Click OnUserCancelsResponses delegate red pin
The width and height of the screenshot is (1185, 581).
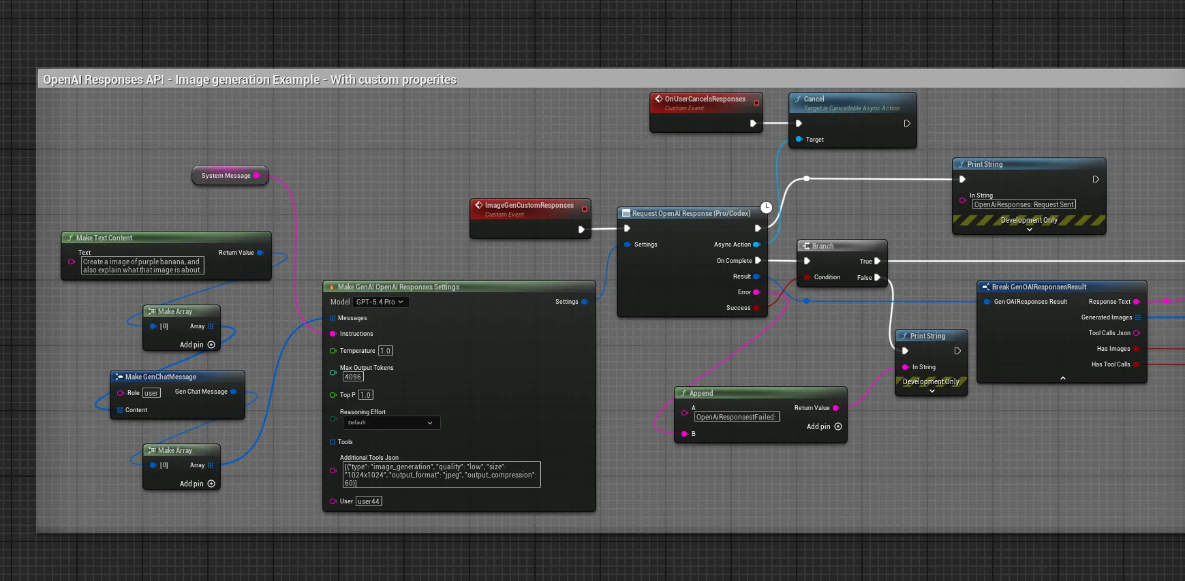point(756,103)
